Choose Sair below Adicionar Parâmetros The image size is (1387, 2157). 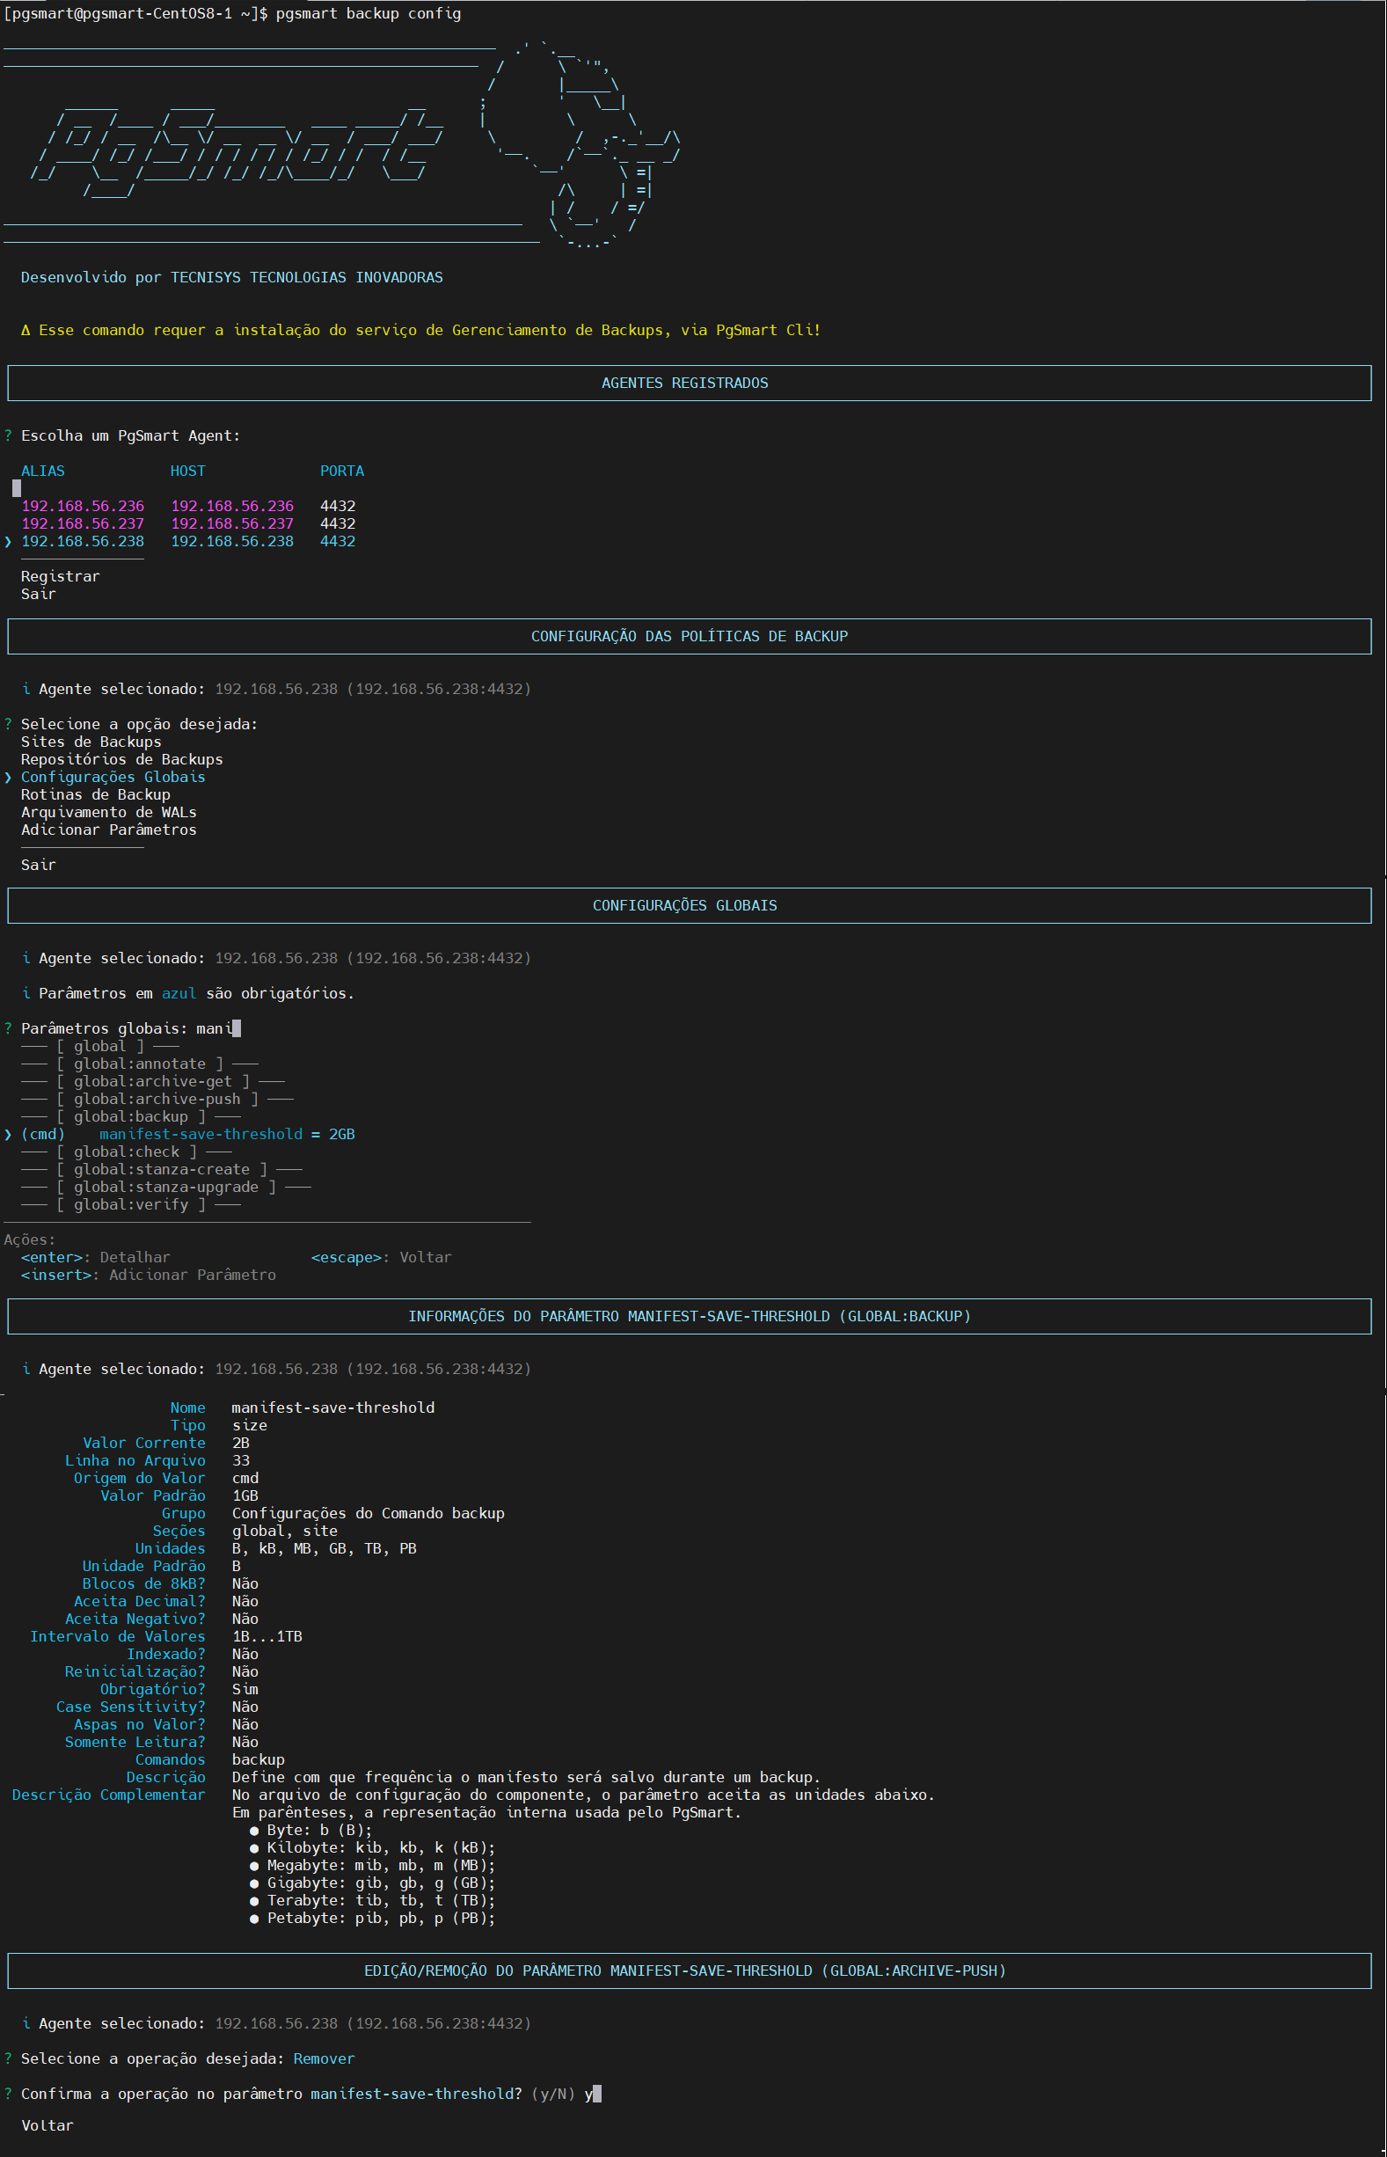pyautogui.click(x=39, y=865)
